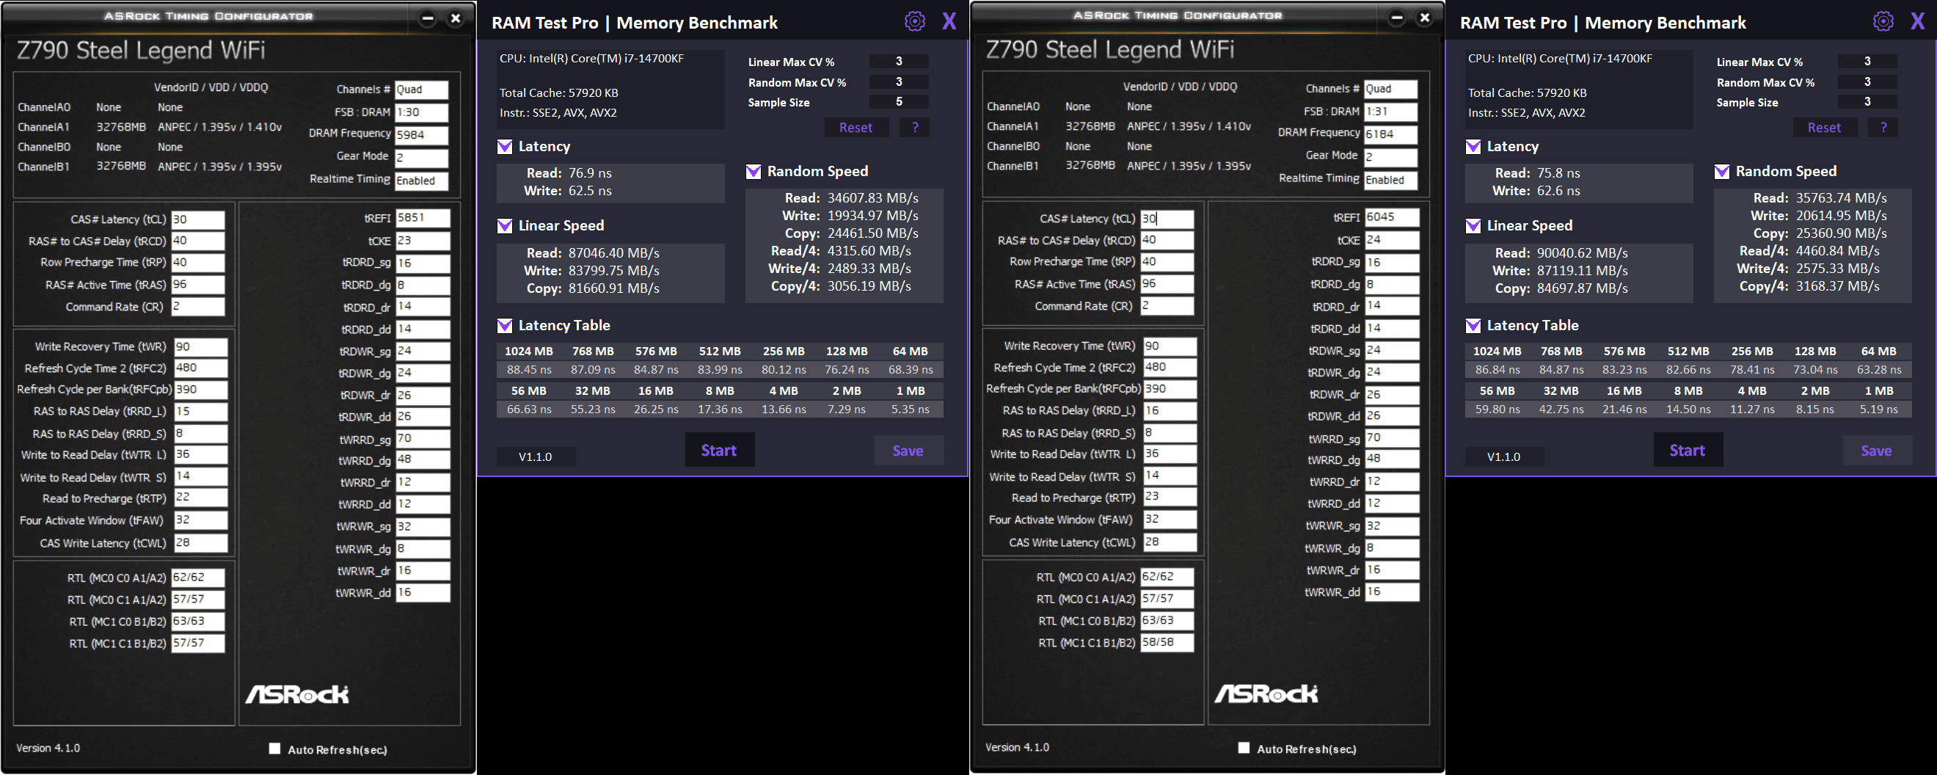Select Random Max CV % field in right RAM Test Pro
This screenshot has height=775, width=1937.
(x=1867, y=81)
